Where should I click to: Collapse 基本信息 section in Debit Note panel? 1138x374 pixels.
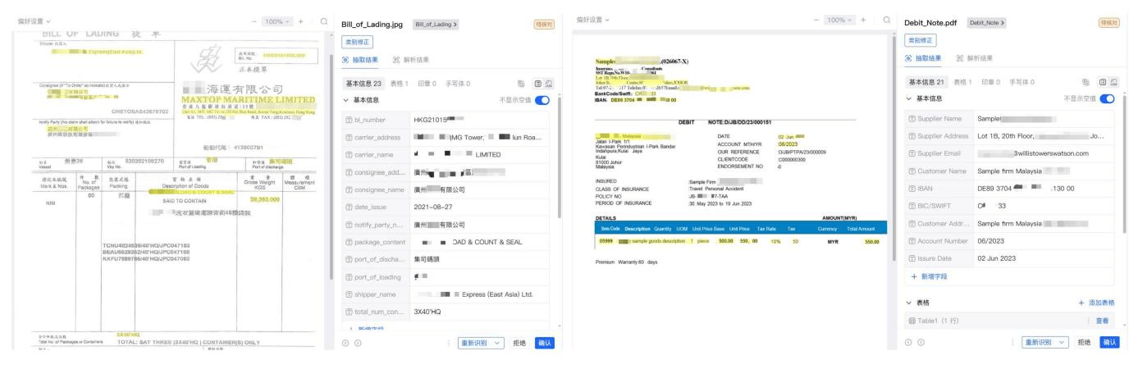click(x=908, y=98)
